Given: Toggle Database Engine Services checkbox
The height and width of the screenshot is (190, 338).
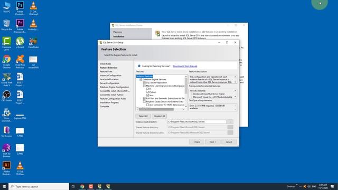Looking at the screenshot, I should [141, 80].
